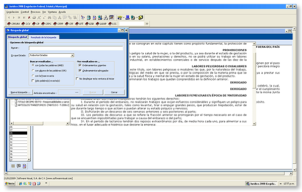
Task: Click the binoculars find icon
Action: (49, 18)
